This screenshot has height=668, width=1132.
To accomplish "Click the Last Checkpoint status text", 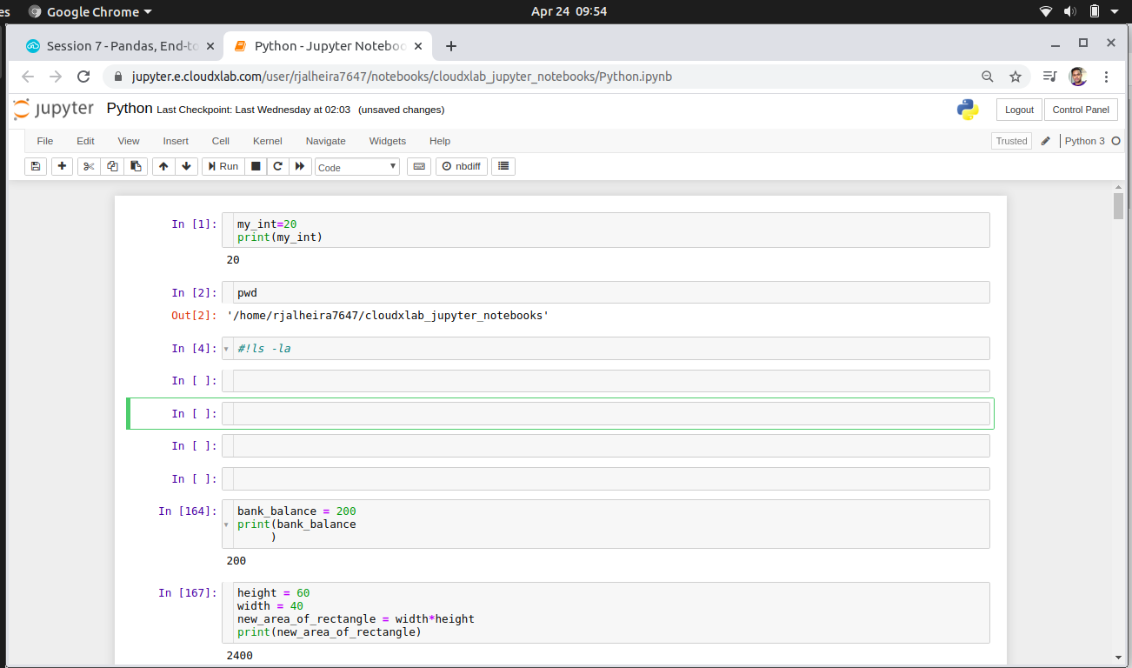I will (x=254, y=110).
